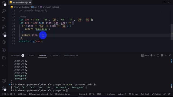
Task: Switch to the COMMENTS tab
Action: click(55, 56)
